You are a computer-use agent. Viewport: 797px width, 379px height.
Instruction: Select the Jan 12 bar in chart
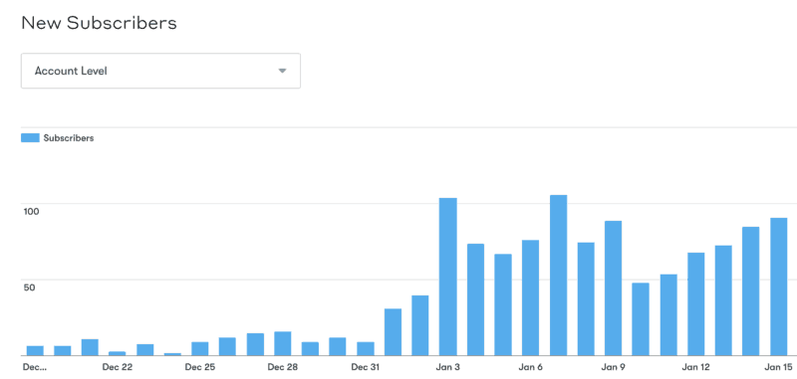(695, 304)
